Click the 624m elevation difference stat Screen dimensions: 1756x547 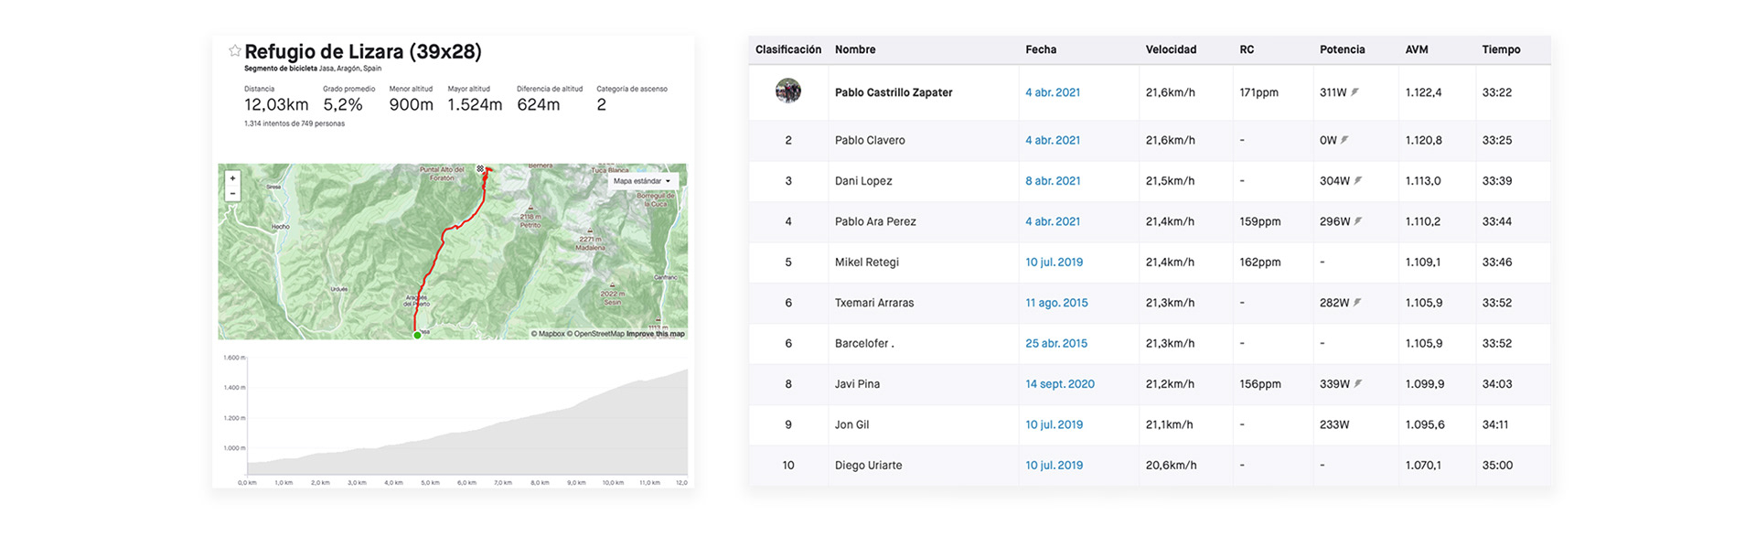pos(538,105)
